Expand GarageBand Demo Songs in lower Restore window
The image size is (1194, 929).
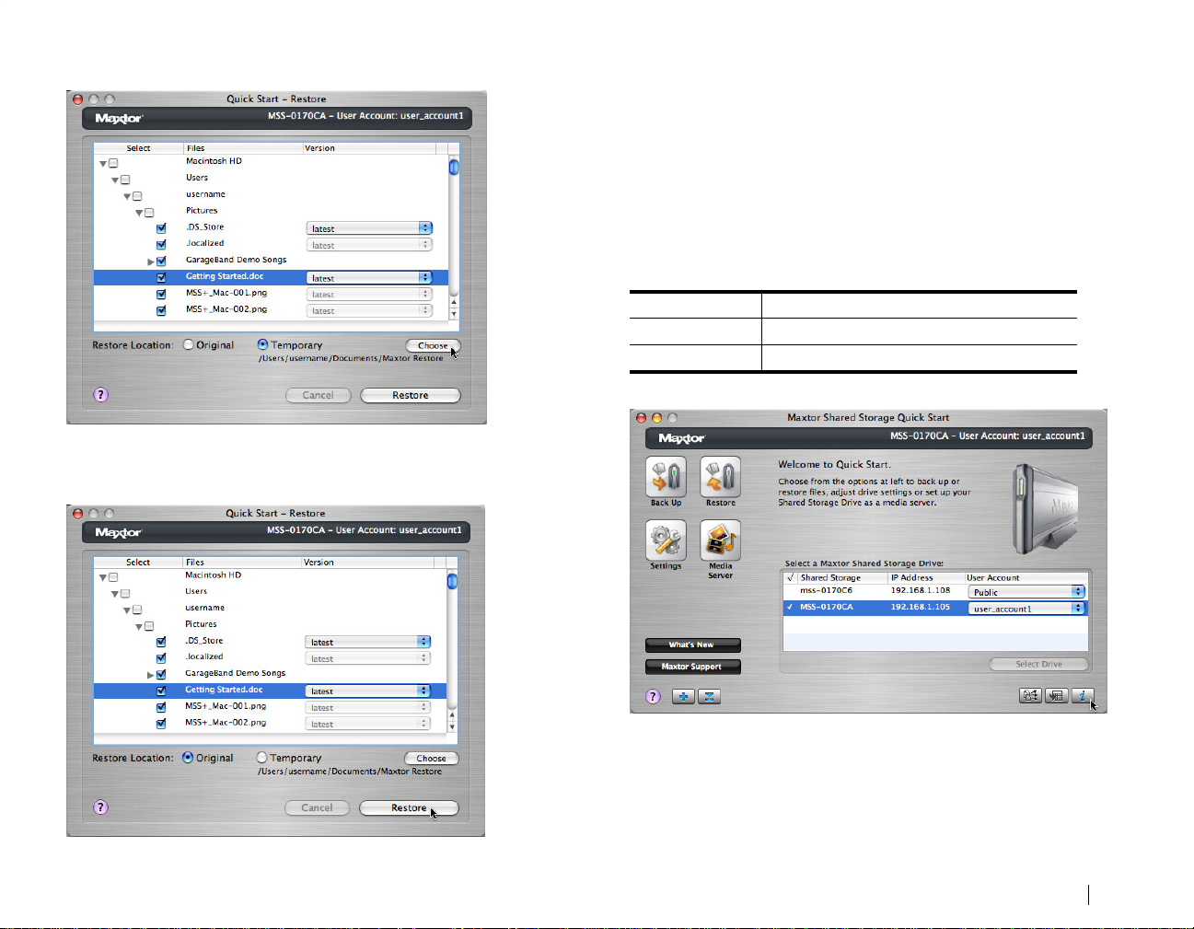point(151,676)
